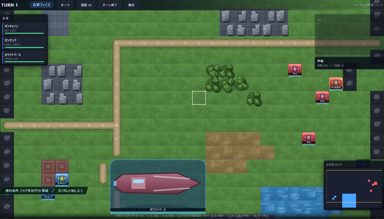Click the large city block near the top road

pos(254,23)
